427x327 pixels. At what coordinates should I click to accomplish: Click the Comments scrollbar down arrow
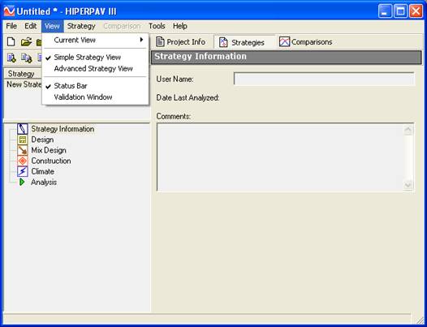tap(408, 185)
